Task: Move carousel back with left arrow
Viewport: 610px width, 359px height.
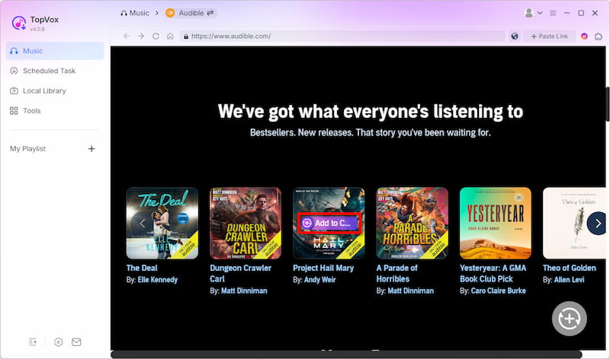Action: click(143, 223)
